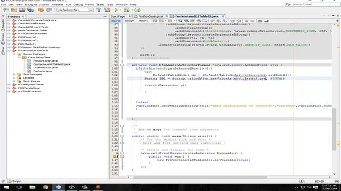The width and height of the screenshot is (341, 191).
Task: Open File Explorer from the taskbar
Action: click(x=33, y=187)
